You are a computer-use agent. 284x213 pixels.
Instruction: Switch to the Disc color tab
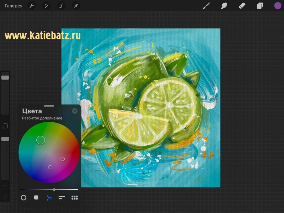coord(24,197)
